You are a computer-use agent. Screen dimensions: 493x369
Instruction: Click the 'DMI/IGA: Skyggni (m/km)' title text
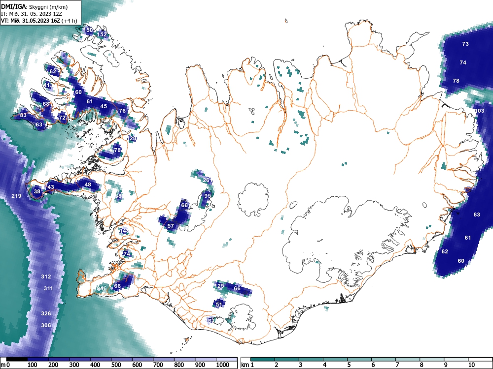point(35,6)
